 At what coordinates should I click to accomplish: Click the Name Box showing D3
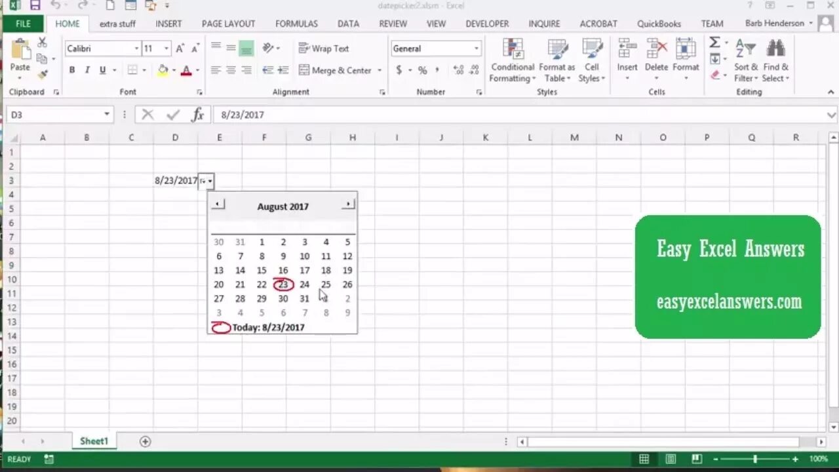click(x=59, y=115)
